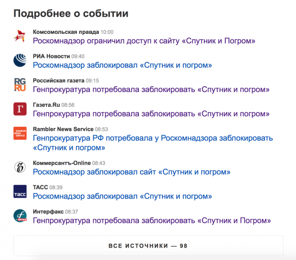Open Интерфакс headline about Генпрокуратура

point(152,220)
